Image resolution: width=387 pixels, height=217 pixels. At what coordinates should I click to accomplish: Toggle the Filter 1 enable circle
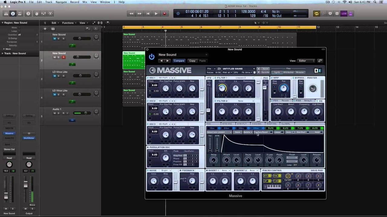(x=215, y=78)
